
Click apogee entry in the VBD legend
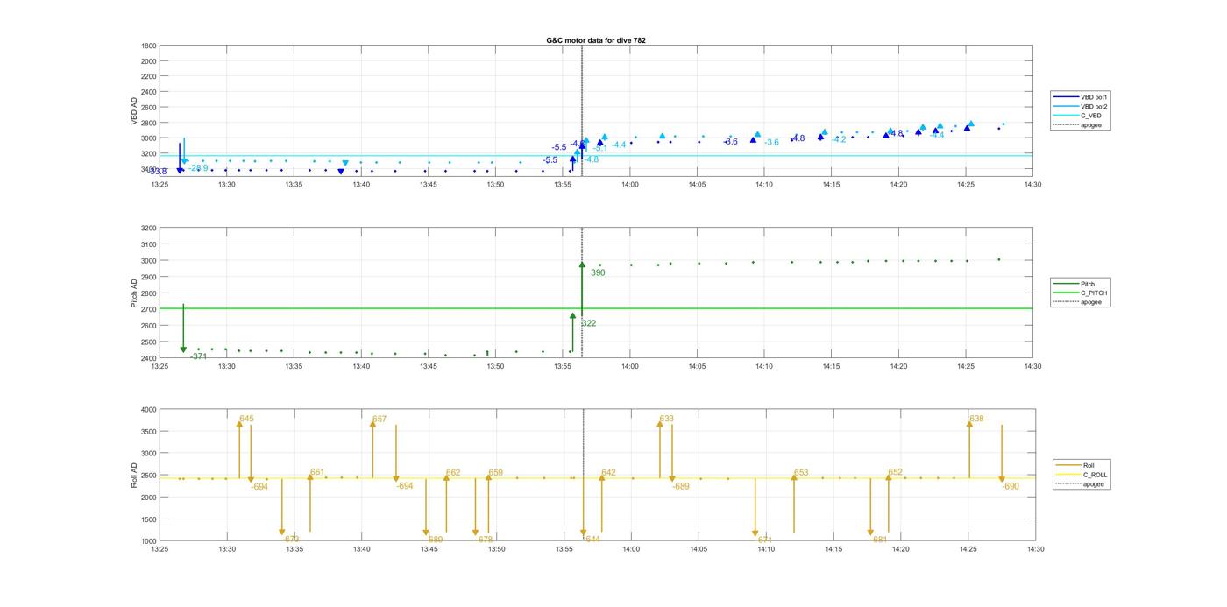pos(1078,125)
